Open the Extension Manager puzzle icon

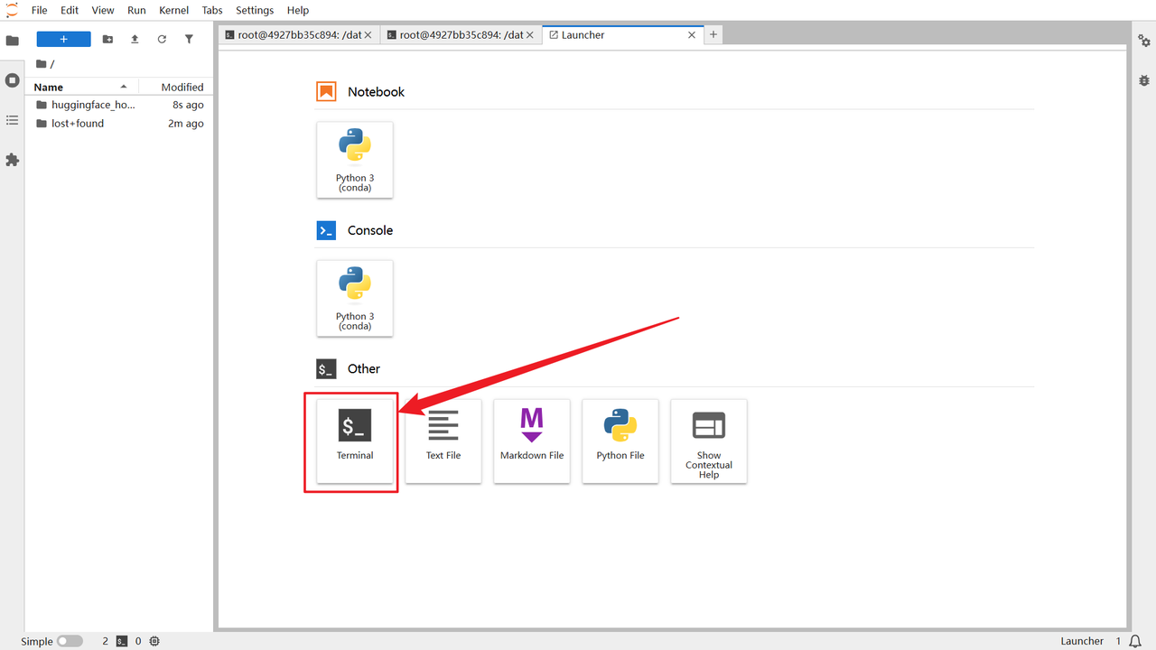pyautogui.click(x=13, y=160)
